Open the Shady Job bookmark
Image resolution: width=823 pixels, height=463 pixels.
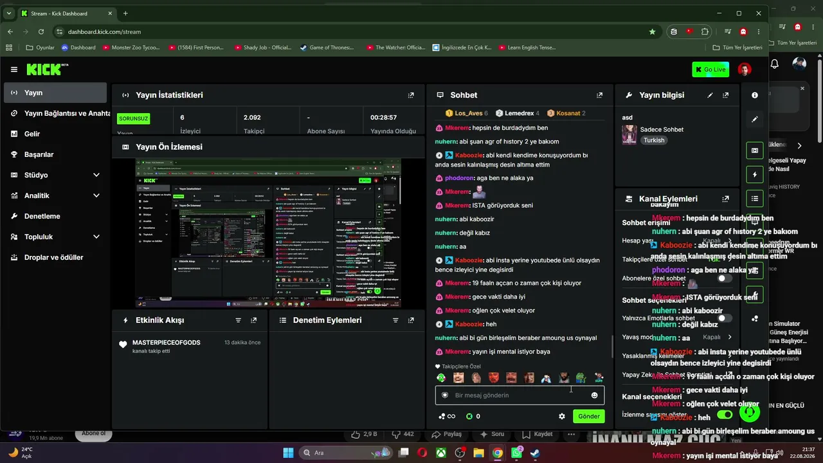264,48
